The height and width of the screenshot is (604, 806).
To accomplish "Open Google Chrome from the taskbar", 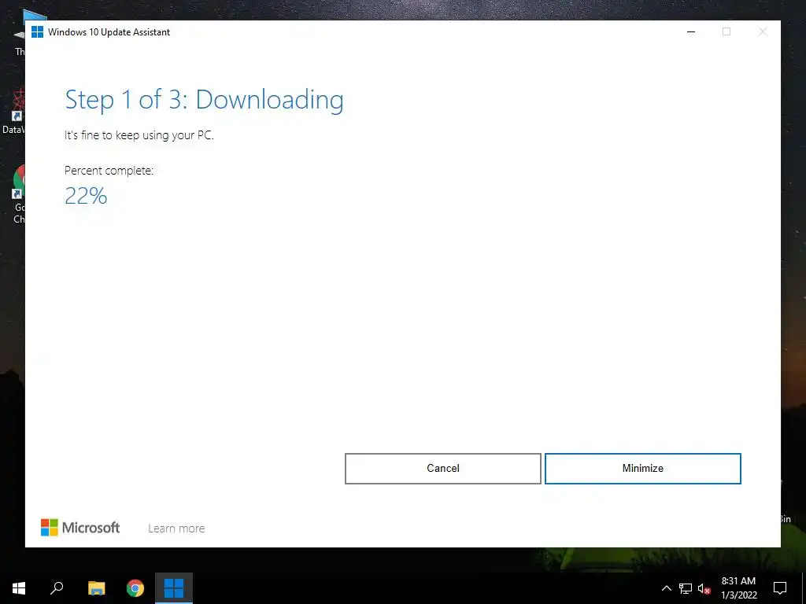I will click(x=135, y=588).
